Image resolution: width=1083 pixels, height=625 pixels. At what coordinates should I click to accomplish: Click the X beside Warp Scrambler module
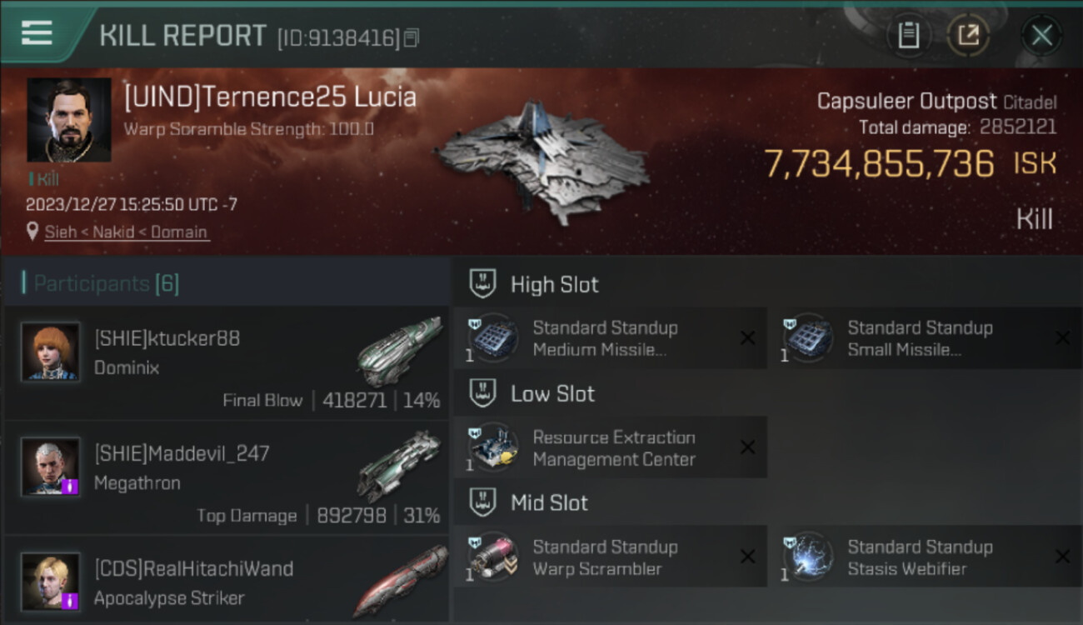(748, 557)
